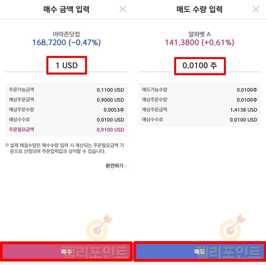Tap the pink 주문필요금액 label

click(21, 129)
